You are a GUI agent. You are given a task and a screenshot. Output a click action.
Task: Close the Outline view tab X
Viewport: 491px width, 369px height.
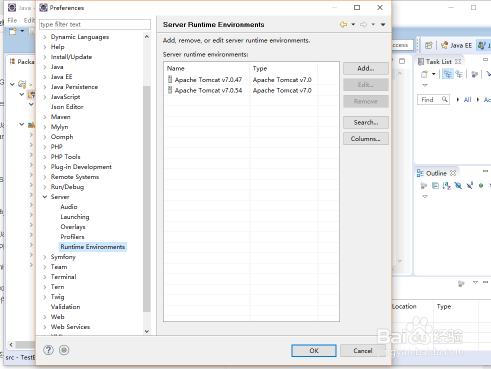pos(453,173)
